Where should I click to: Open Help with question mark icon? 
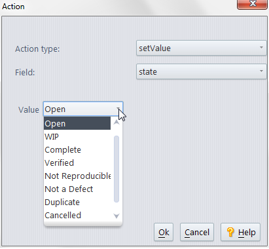(240, 232)
